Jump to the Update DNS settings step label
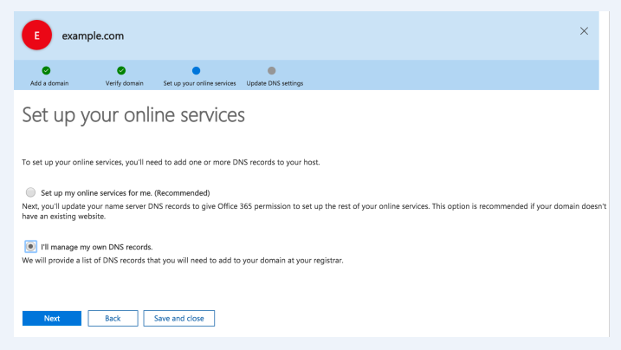 point(275,83)
